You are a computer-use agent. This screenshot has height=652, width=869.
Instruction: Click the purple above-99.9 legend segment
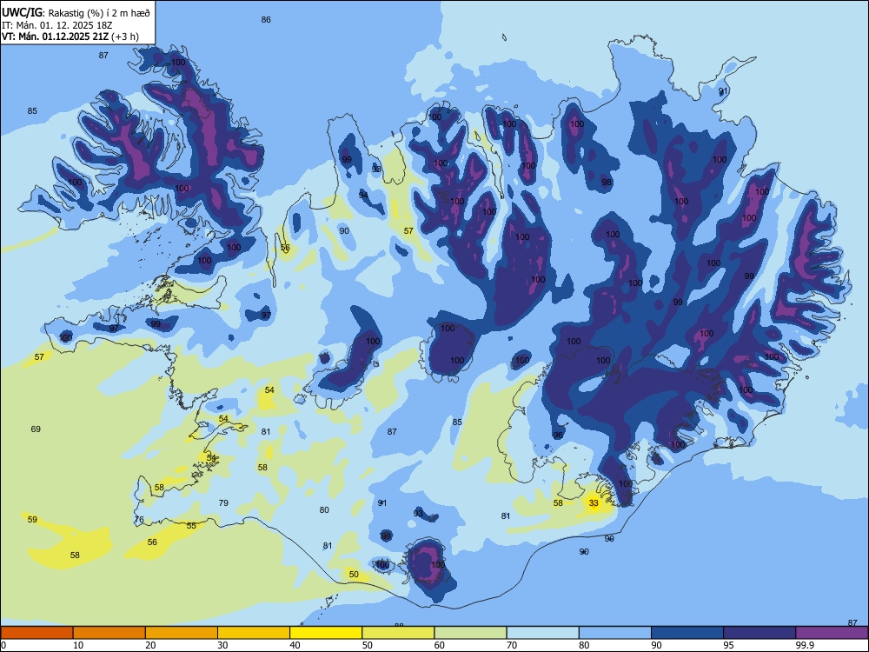coord(832,633)
